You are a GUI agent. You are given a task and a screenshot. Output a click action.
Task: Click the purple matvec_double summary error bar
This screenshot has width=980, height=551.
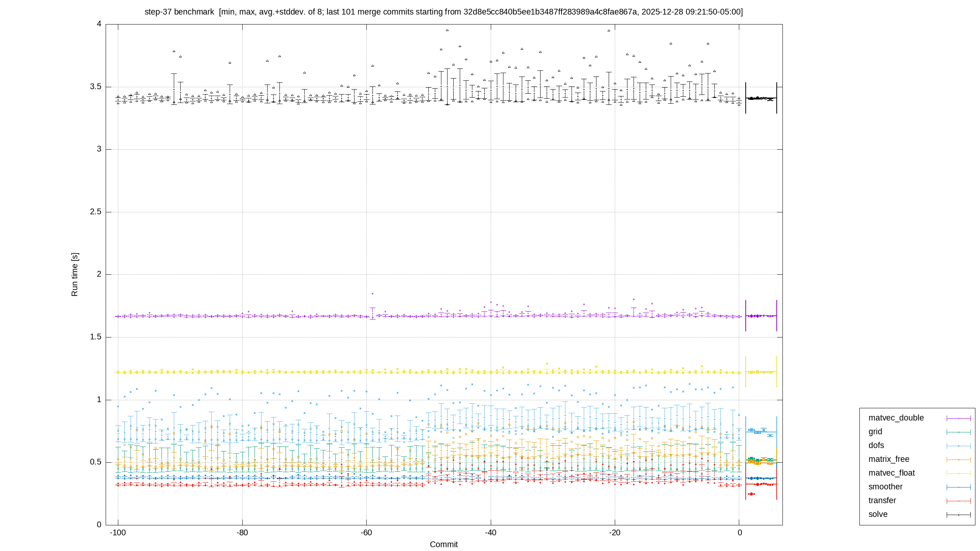click(x=761, y=316)
